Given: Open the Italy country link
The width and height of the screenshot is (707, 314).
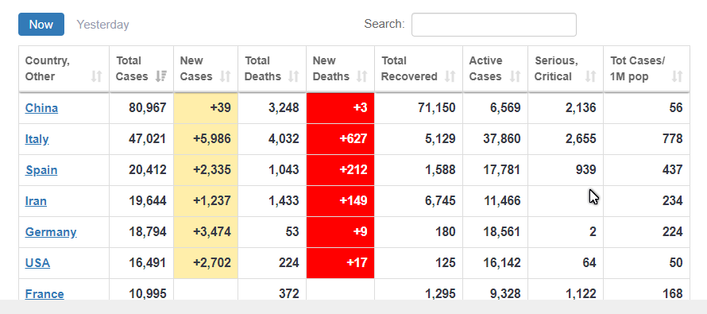Looking at the screenshot, I should (x=37, y=139).
